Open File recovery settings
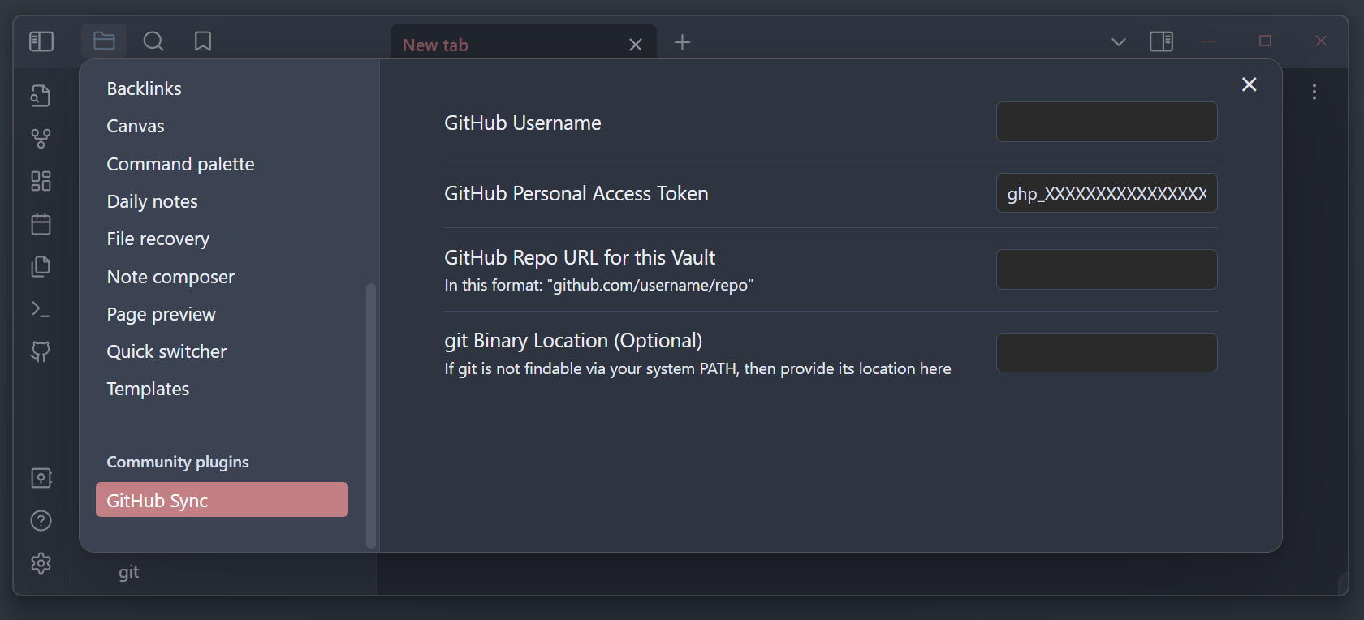 (158, 239)
